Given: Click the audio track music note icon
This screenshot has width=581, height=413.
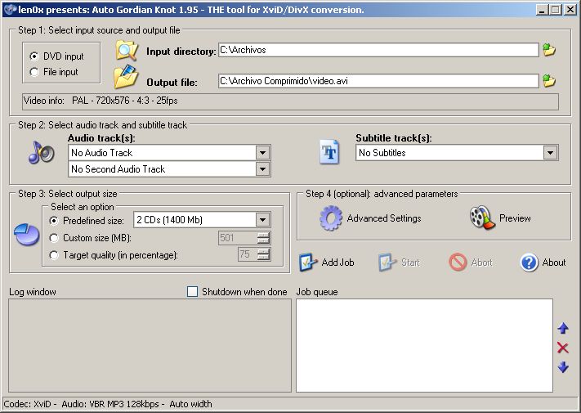Looking at the screenshot, I should tap(41, 152).
